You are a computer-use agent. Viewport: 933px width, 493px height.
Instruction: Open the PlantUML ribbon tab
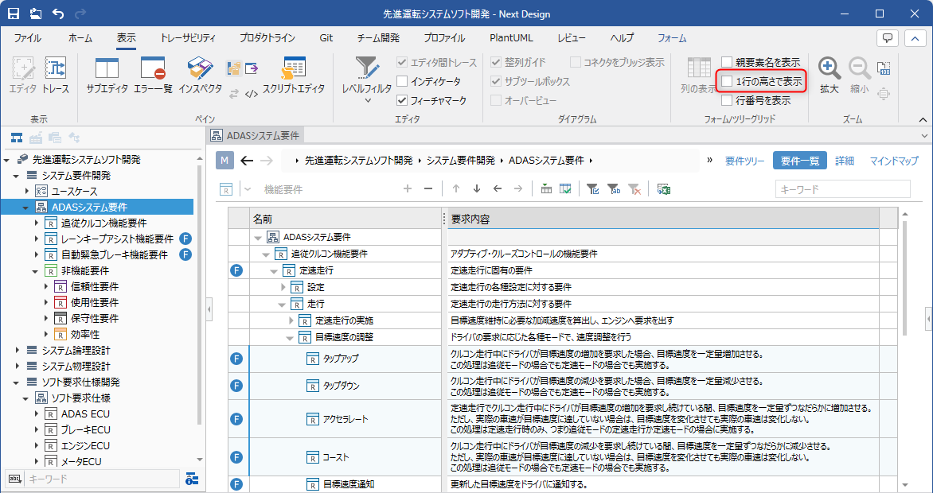(x=511, y=38)
